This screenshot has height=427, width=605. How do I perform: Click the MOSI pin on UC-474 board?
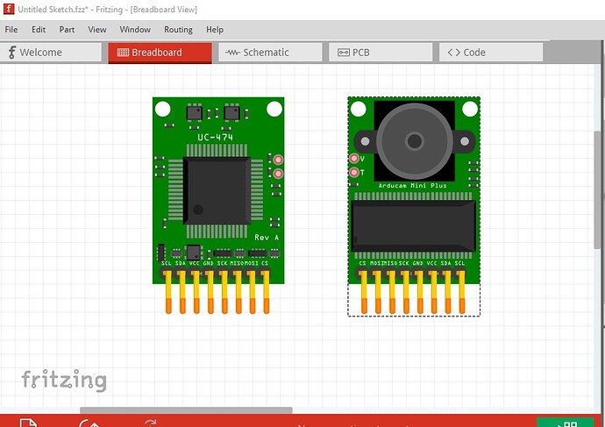click(252, 292)
